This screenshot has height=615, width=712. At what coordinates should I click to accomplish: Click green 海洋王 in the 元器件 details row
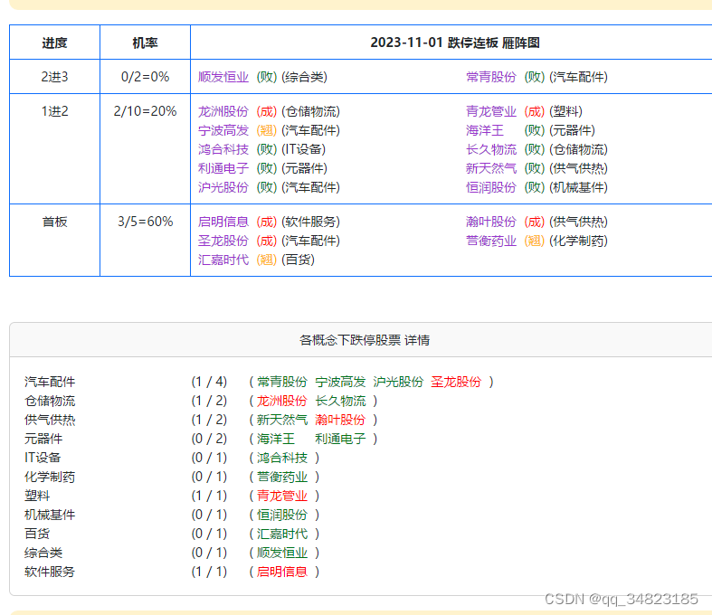click(x=276, y=439)
